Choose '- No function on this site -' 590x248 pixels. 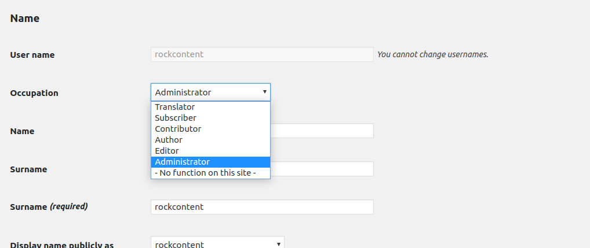pos(210,173)
